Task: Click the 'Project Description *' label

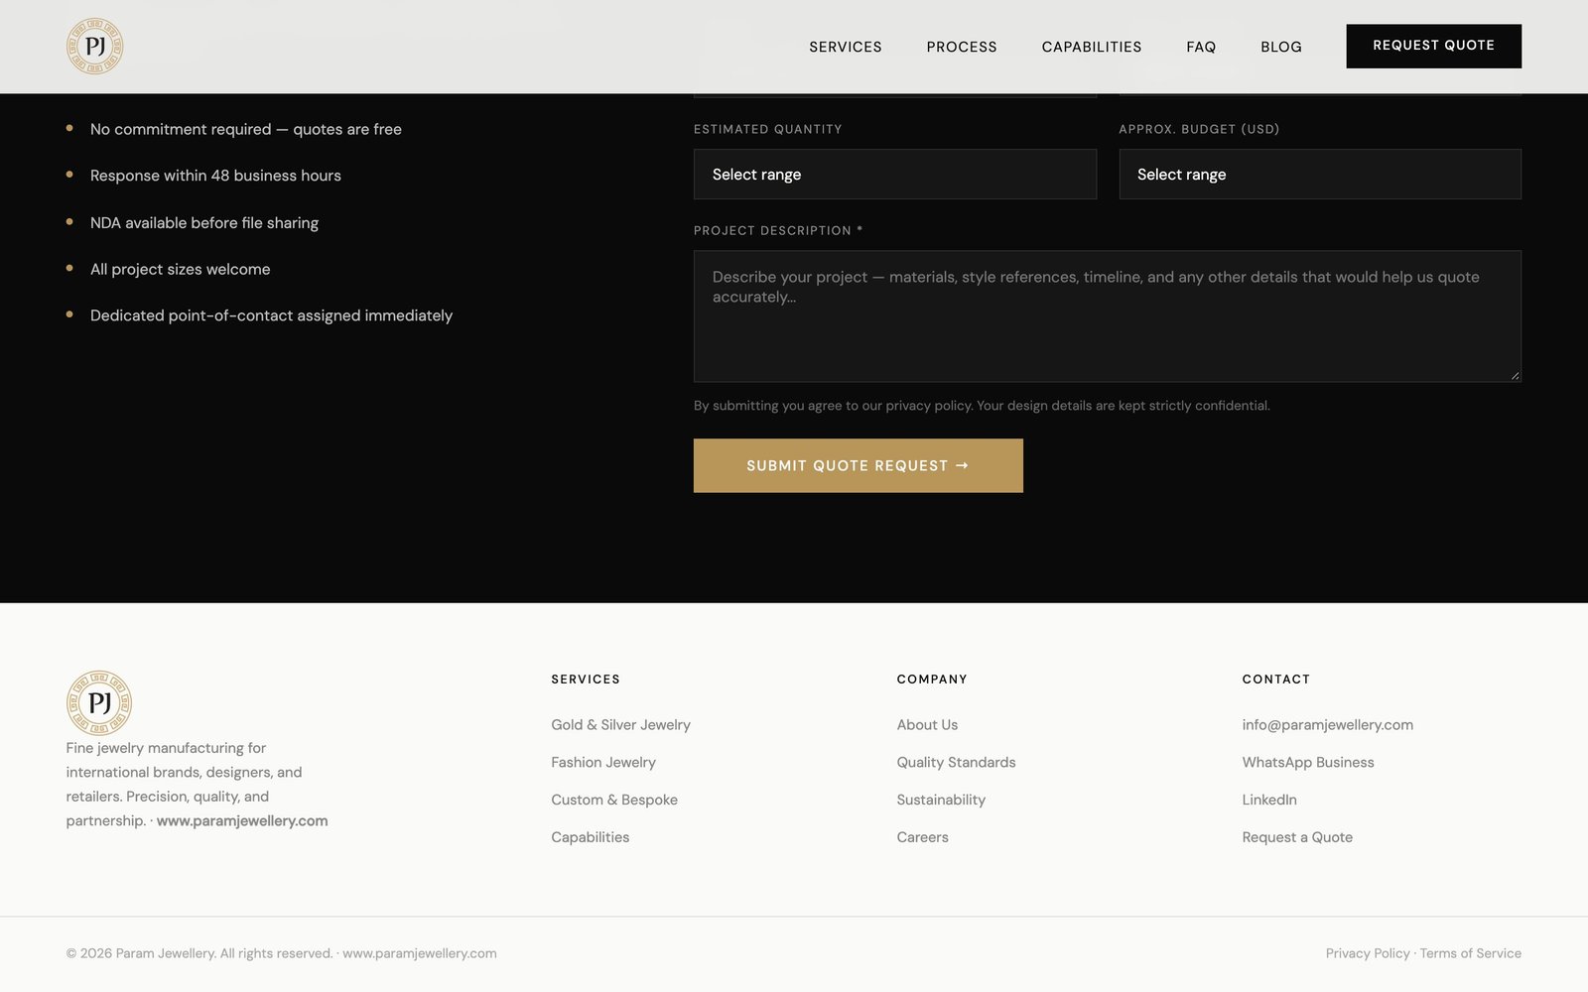Action: (x=778, y=230)
